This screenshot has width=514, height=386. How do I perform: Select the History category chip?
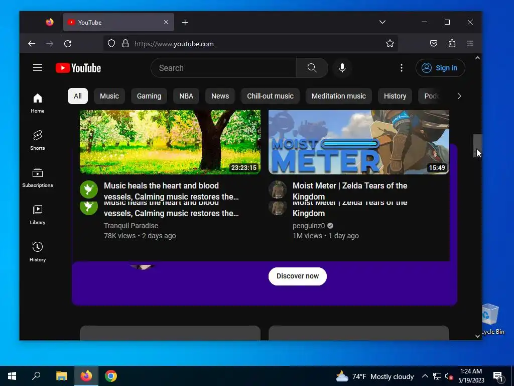tap(395, 96)
